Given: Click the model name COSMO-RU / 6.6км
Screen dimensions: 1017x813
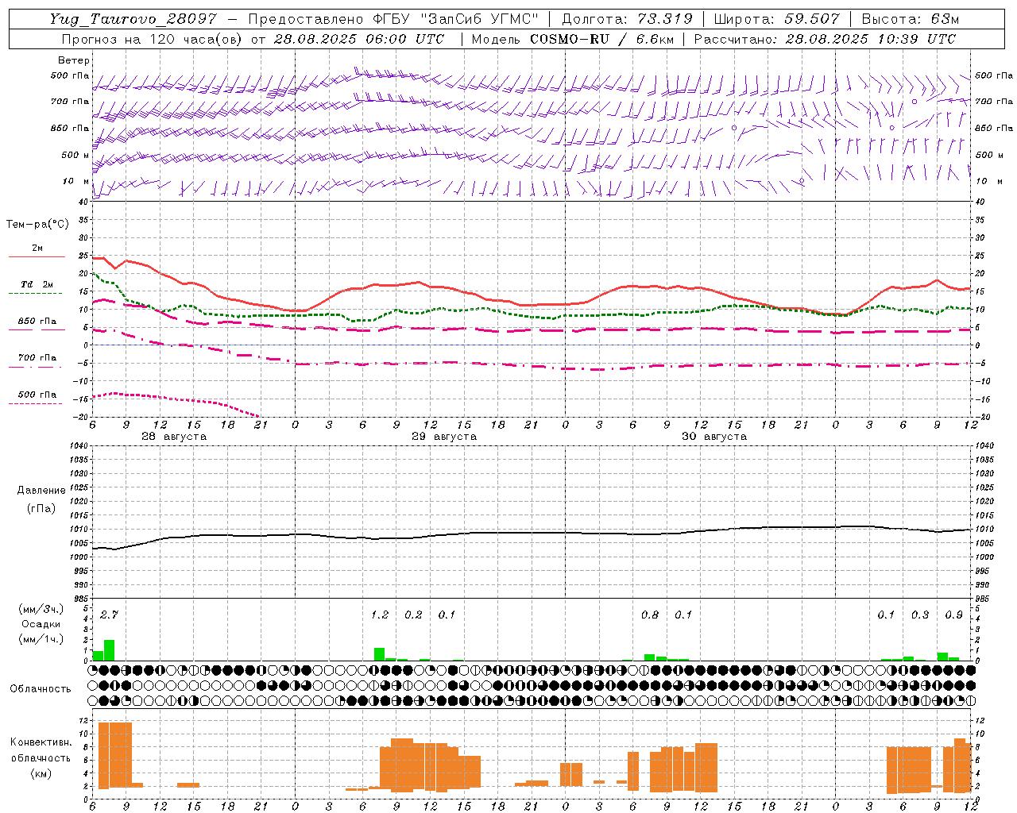Looking at the screenshot, I should [x=601, y=39].
